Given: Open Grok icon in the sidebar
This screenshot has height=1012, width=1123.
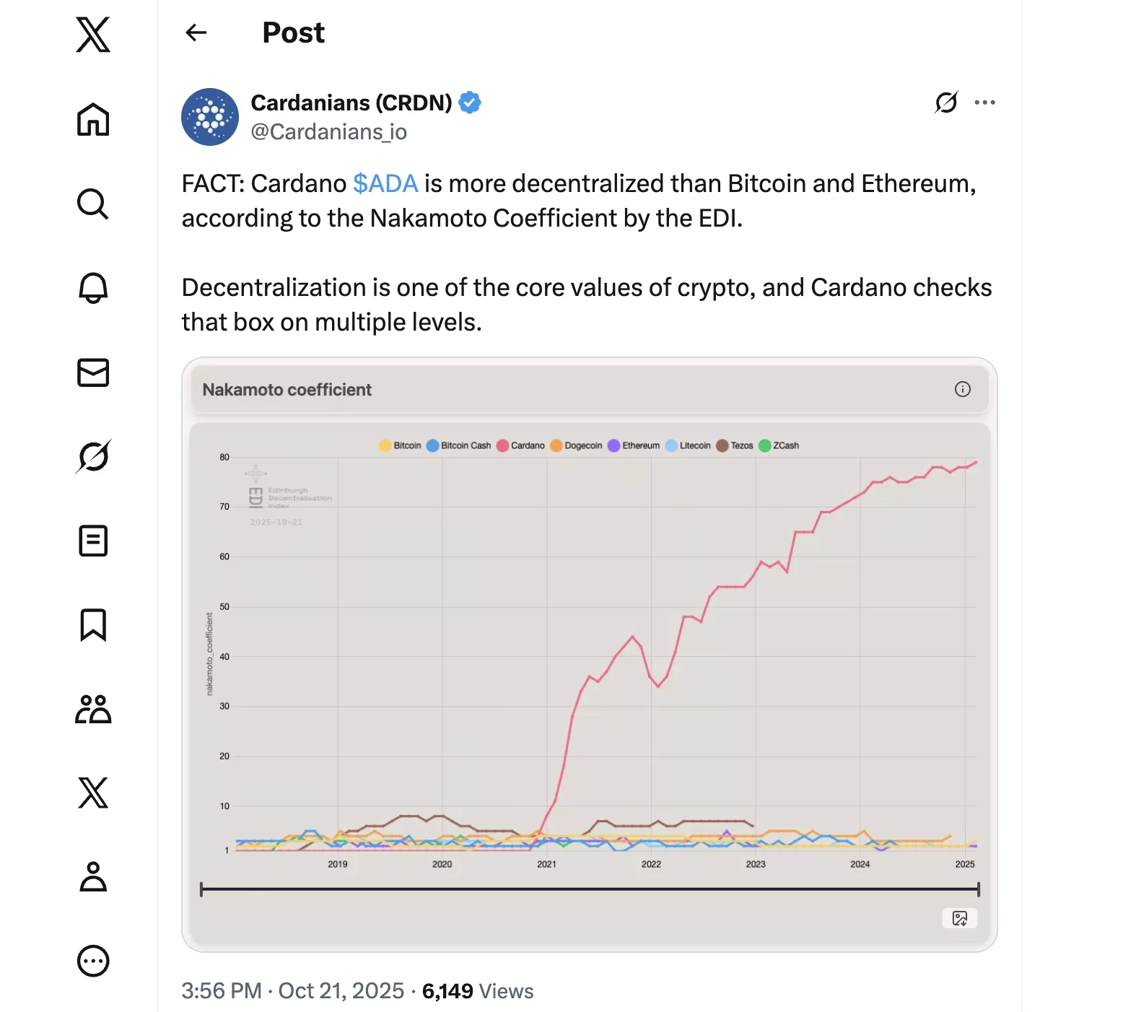Looking at the screenshot, I should [x=93, y=456].
